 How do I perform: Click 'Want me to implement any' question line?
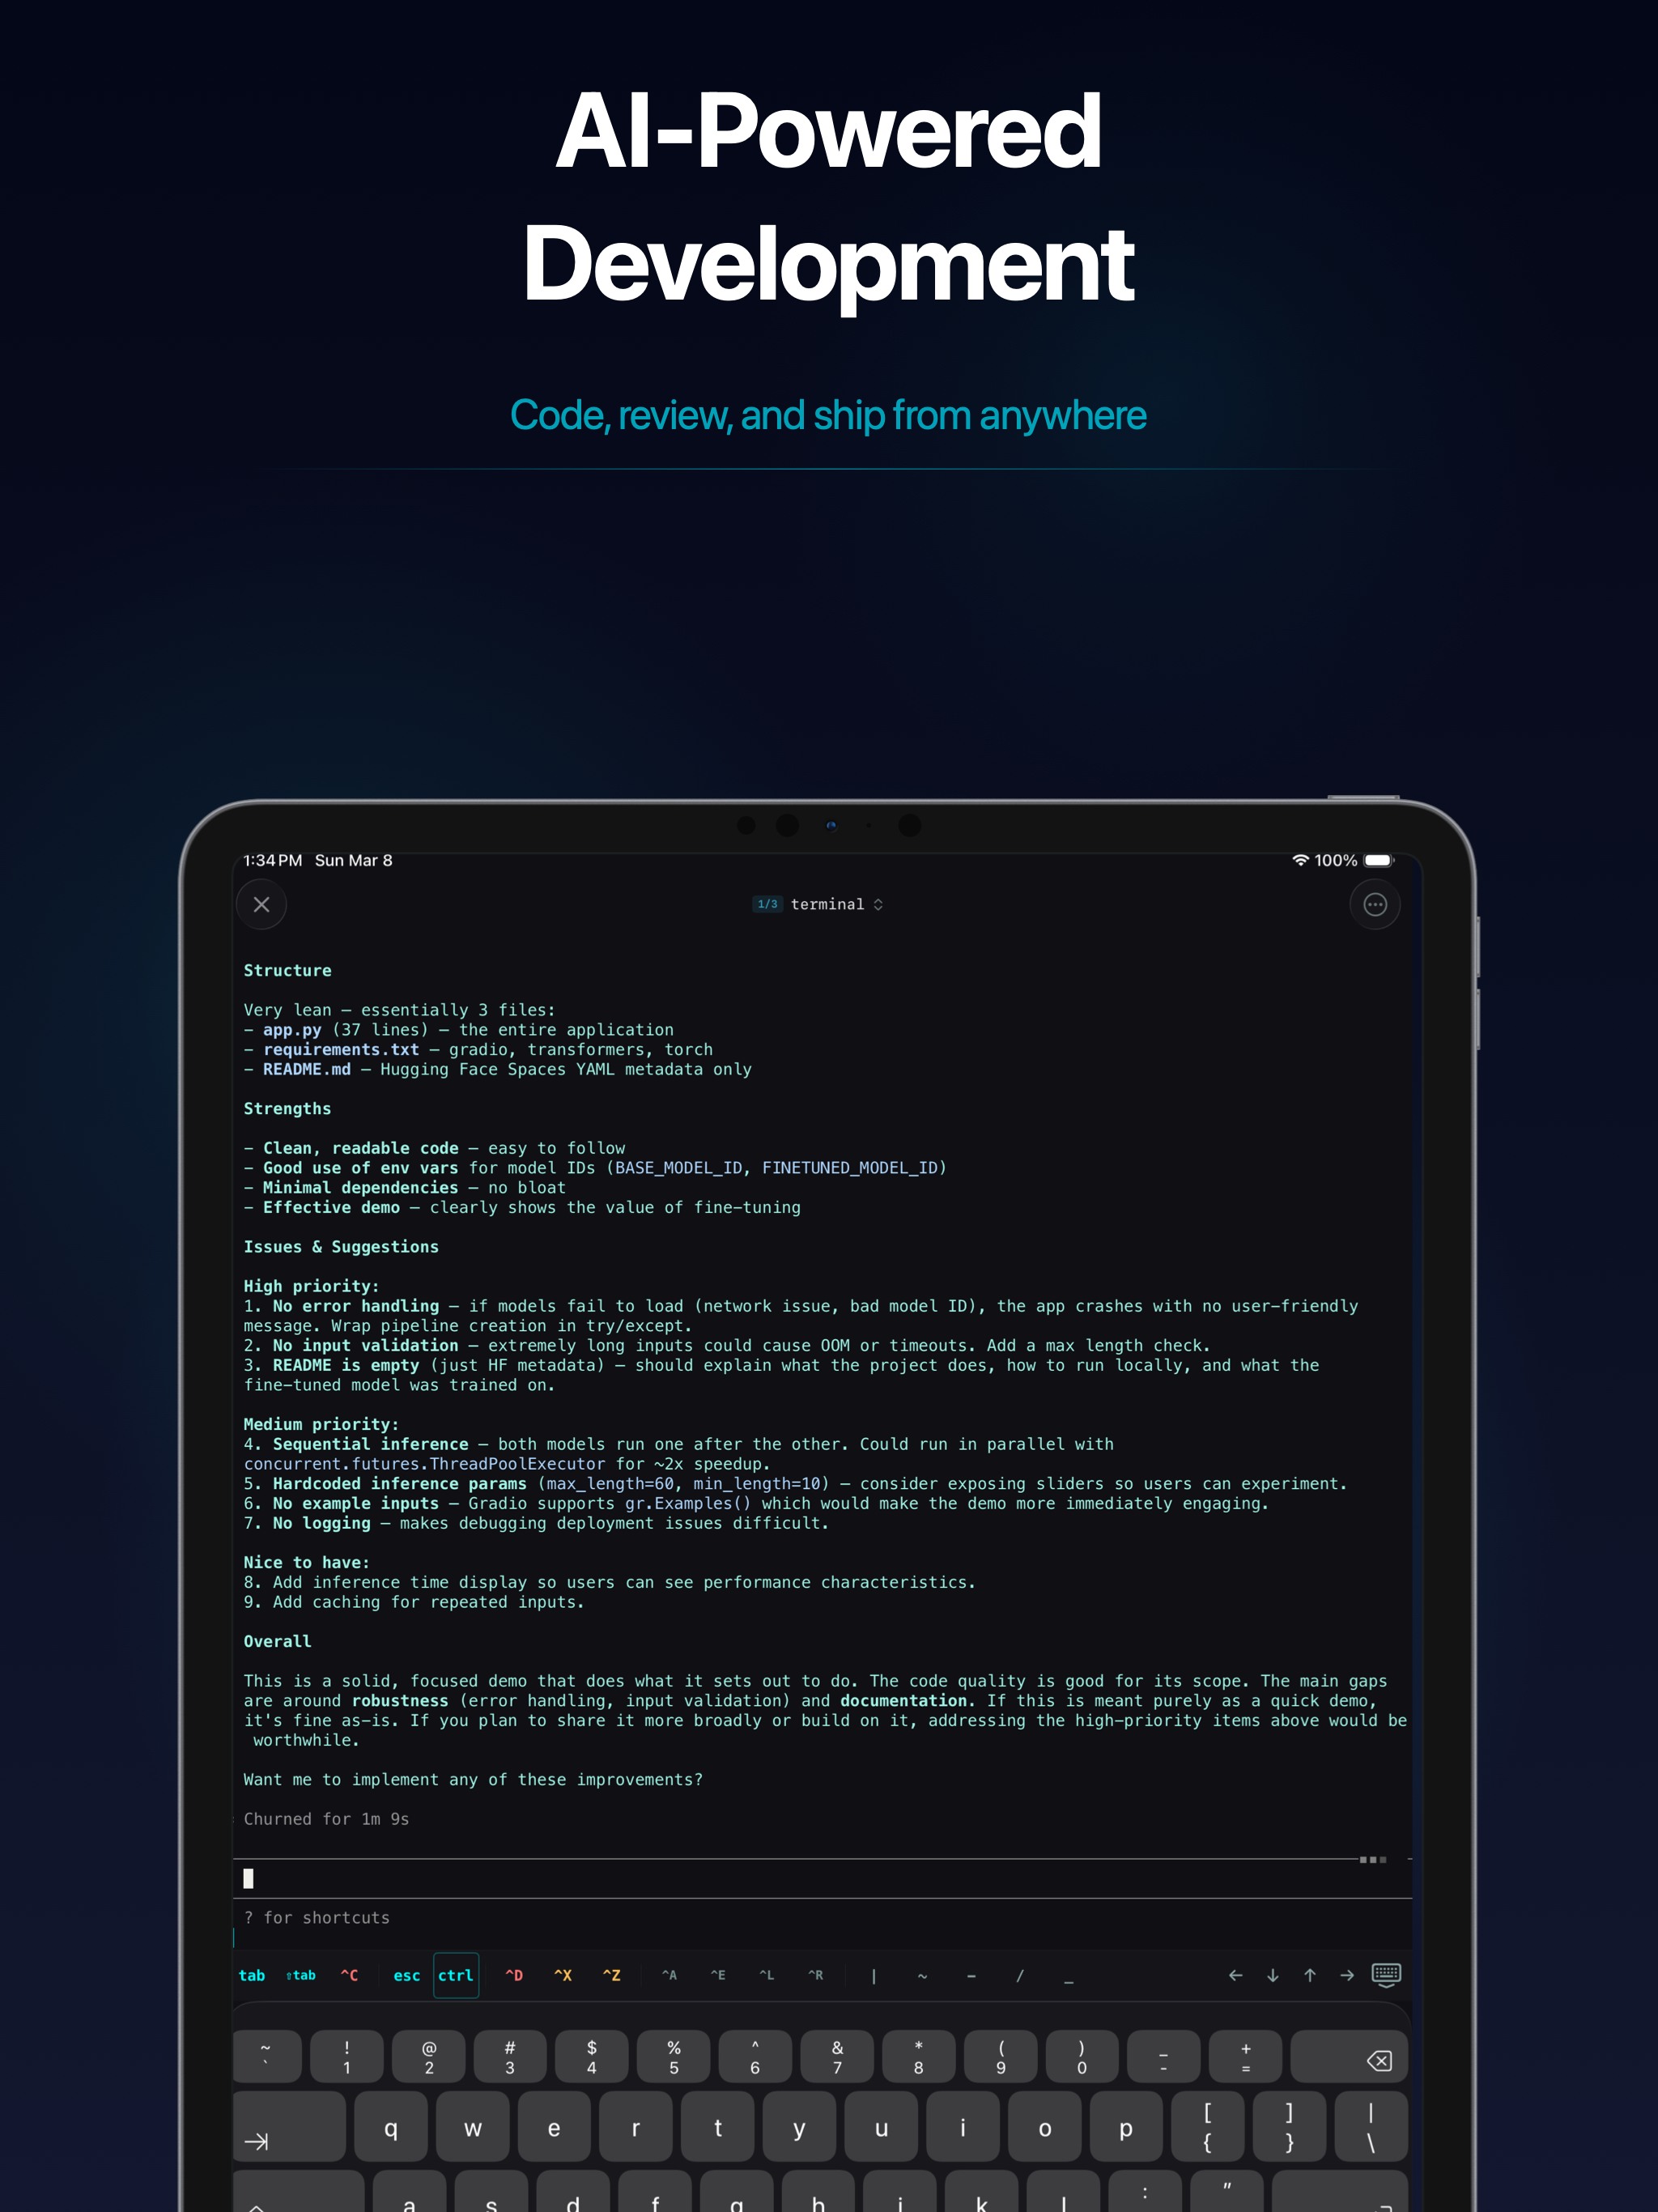click(473, 1779)
